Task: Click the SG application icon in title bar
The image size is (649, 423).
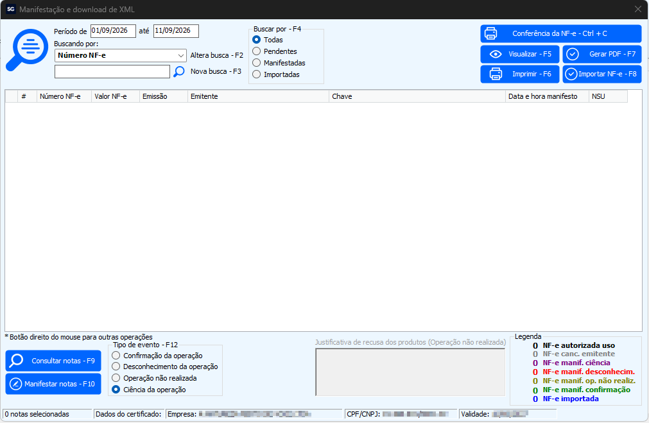Action: (x=11, y=9)
